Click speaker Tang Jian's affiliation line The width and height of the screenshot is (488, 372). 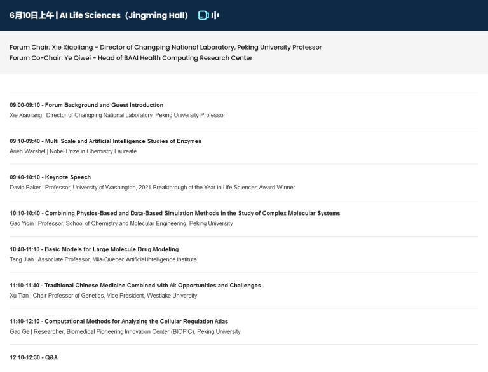(x=103, y=259)
